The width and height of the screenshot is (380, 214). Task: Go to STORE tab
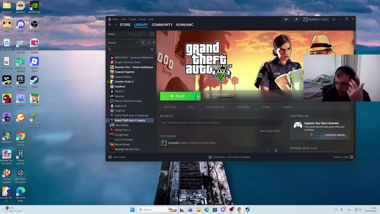pyautogui.click(x=125, y=25)
